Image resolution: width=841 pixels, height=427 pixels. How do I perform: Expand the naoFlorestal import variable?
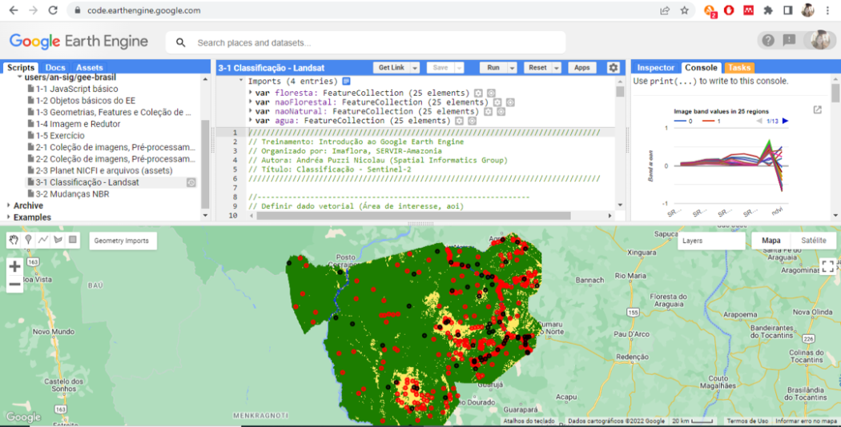[x=251, y=102]
